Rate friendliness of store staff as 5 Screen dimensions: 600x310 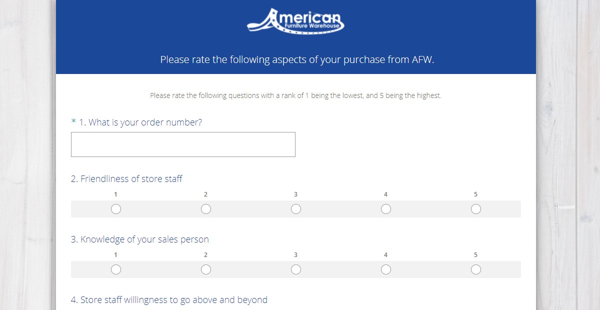tap(476, 209)
